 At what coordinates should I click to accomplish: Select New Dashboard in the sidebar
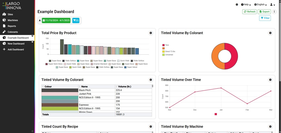[x=16, y=44]
